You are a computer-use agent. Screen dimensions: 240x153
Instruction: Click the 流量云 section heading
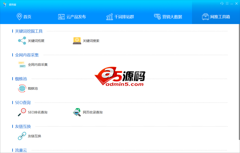(x=21, y=150)
